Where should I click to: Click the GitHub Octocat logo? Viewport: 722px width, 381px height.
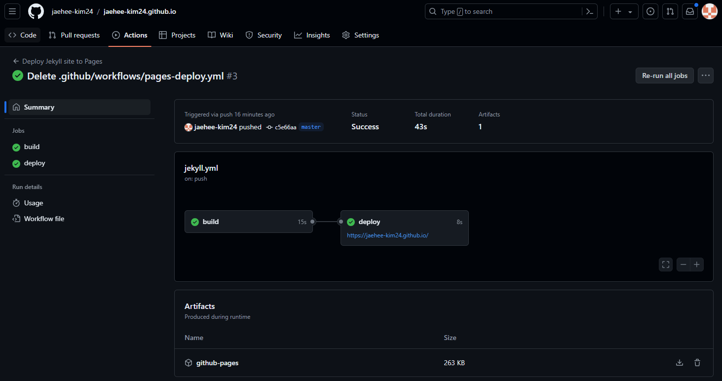click(x=36, y=11)
